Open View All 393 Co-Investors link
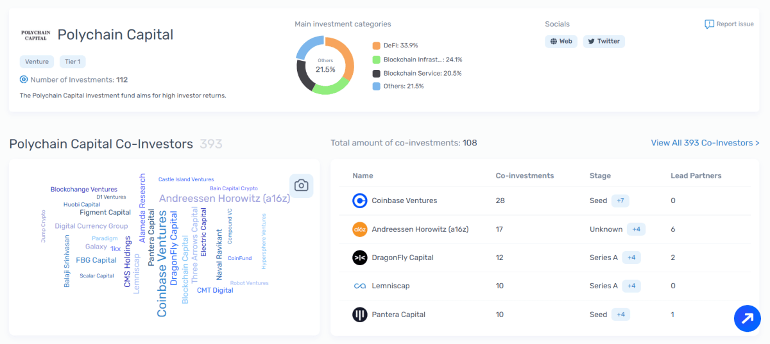 pos(705,143)
